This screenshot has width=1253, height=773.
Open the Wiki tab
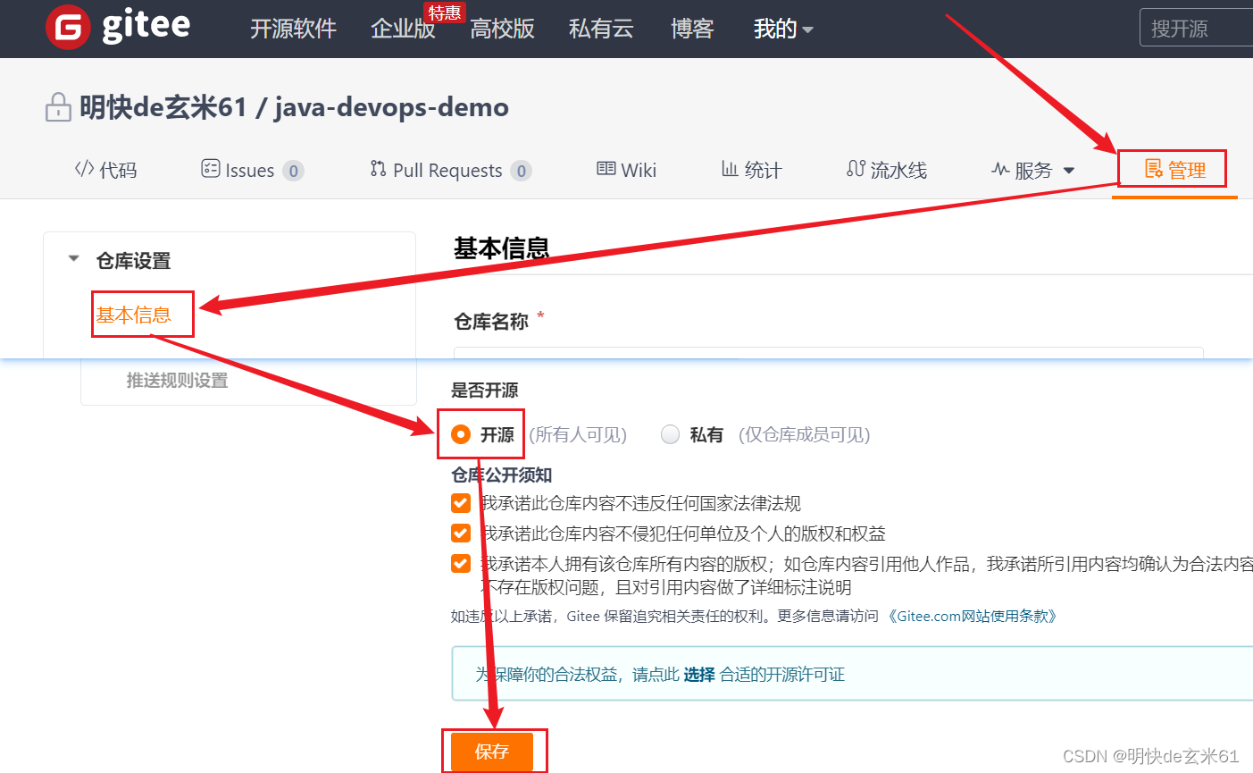[x=626, y=170]
